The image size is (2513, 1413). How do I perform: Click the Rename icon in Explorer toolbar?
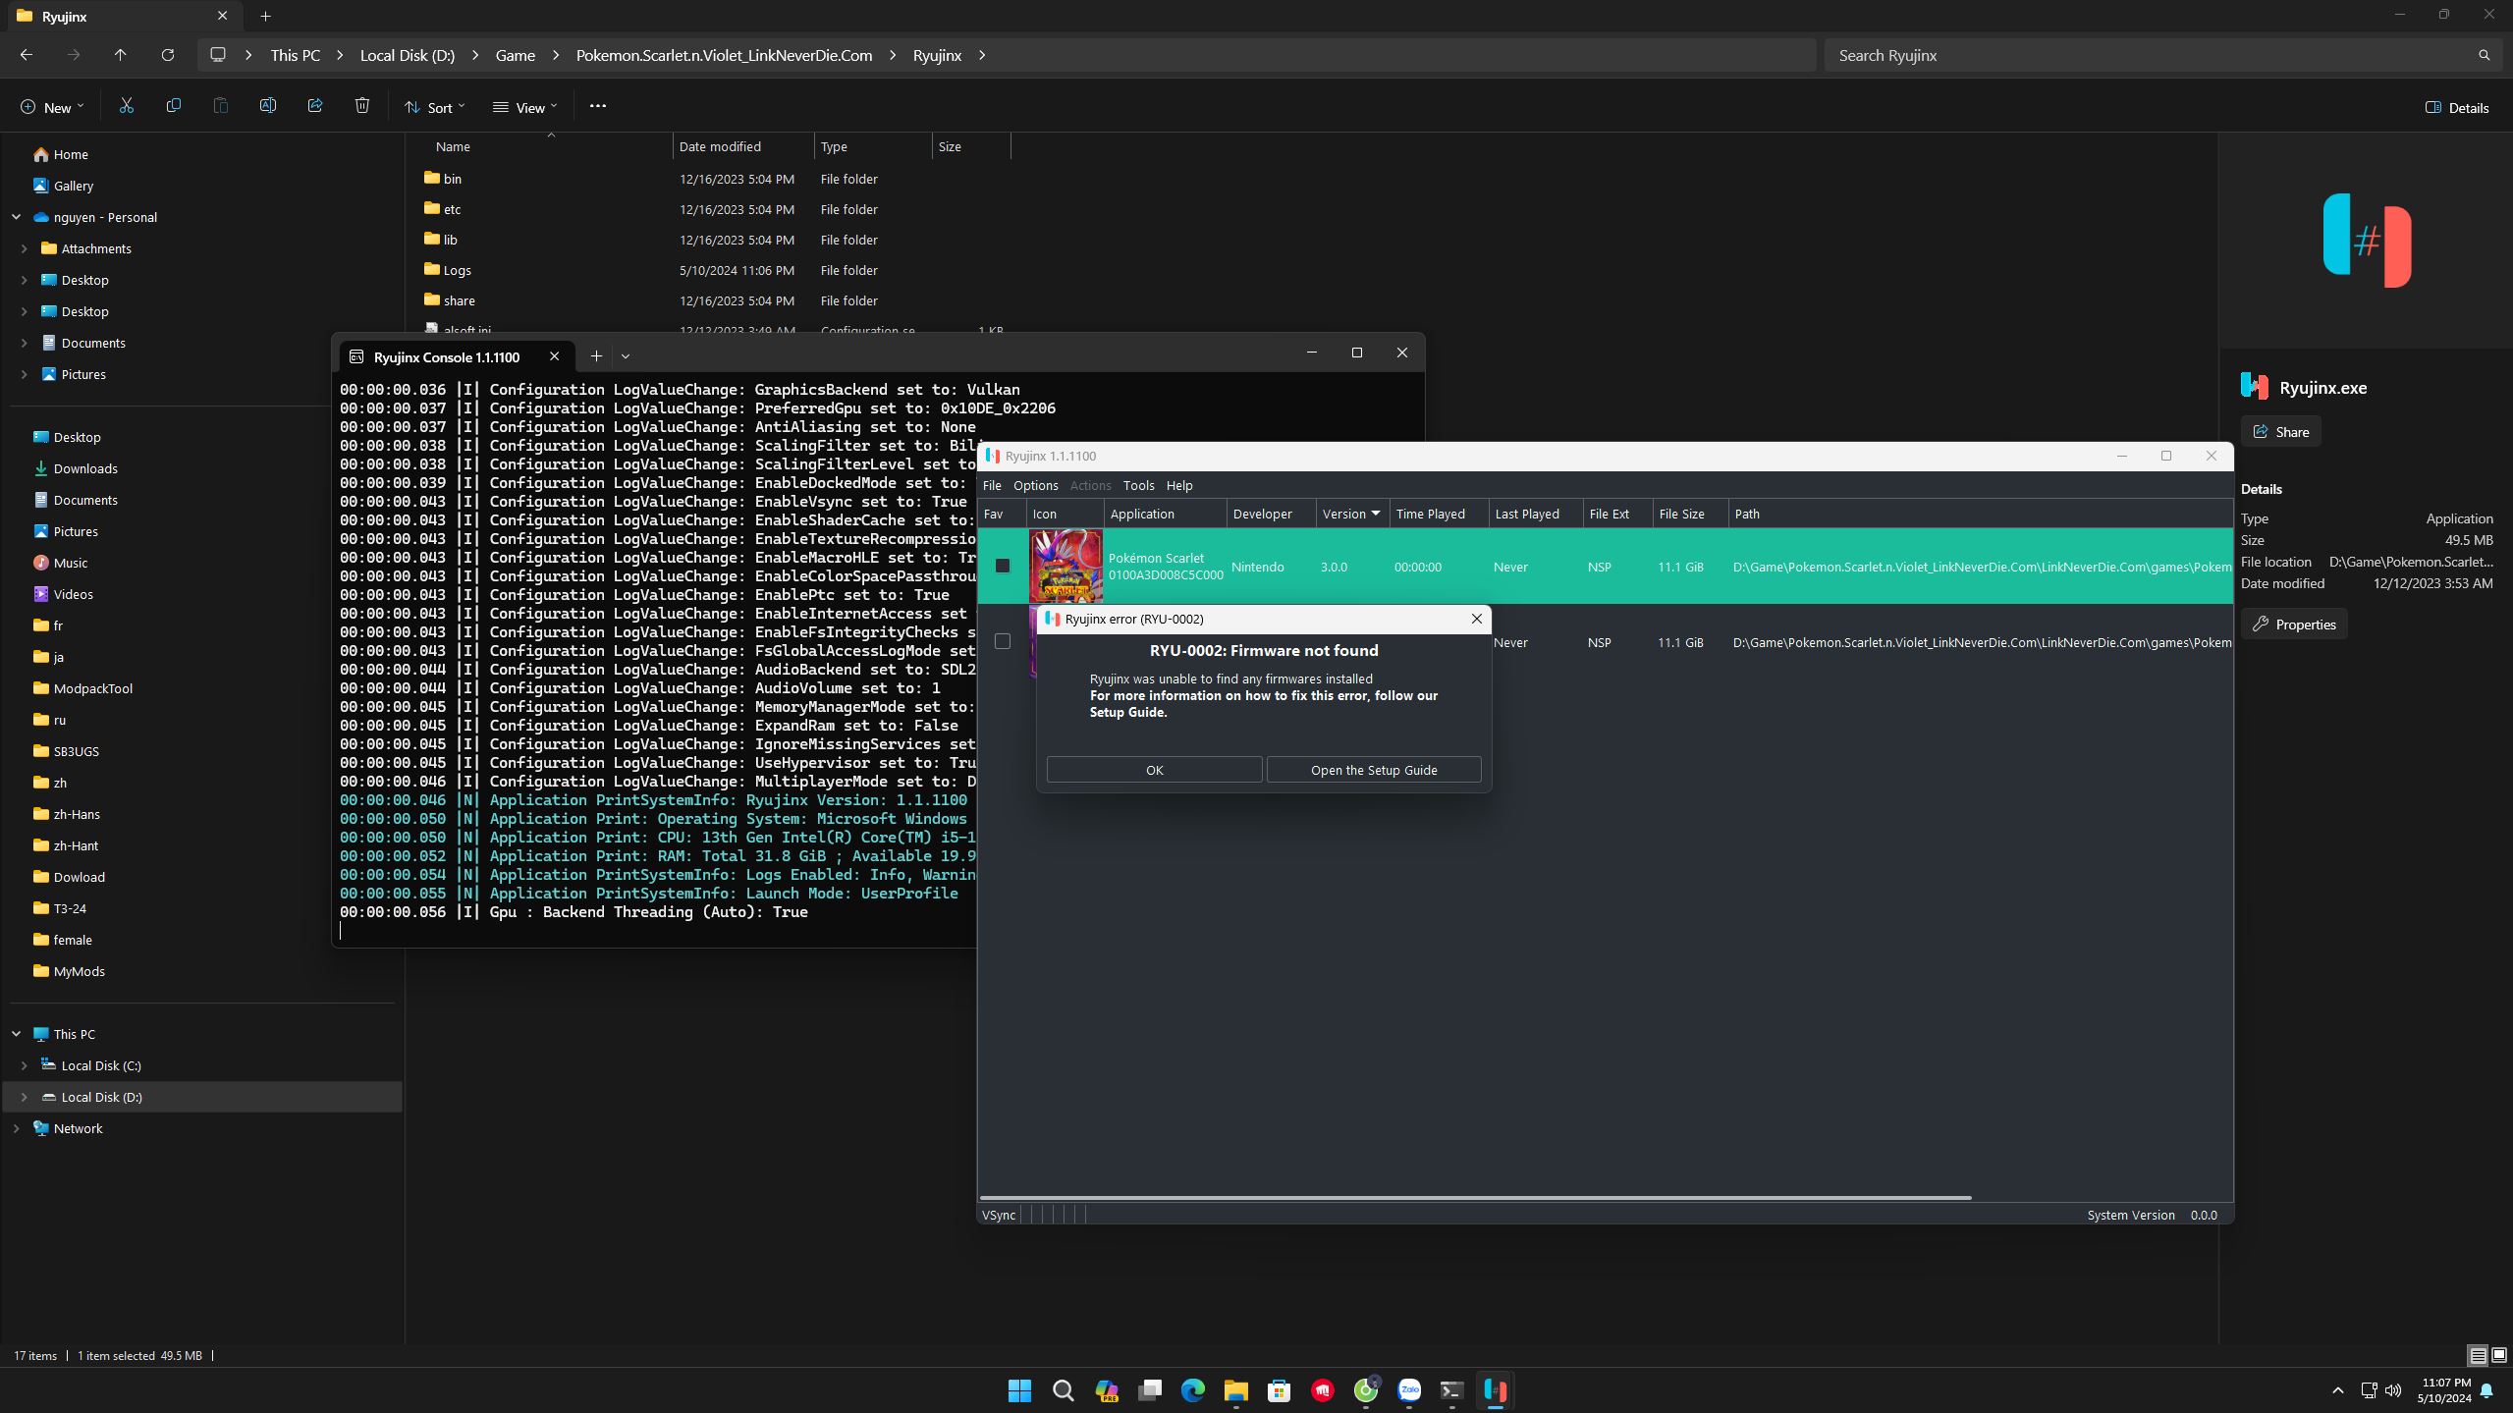point(267,106)
